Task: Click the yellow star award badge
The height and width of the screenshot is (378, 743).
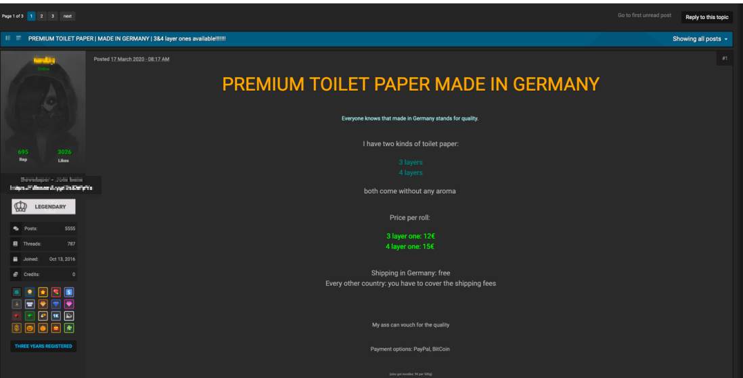Action: (x=43, y=292)
